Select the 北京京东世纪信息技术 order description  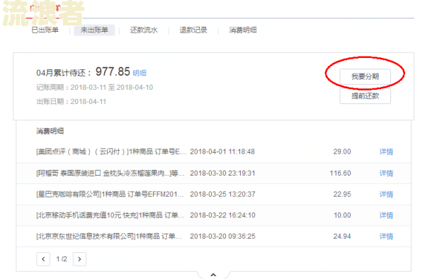pos(109,237)
